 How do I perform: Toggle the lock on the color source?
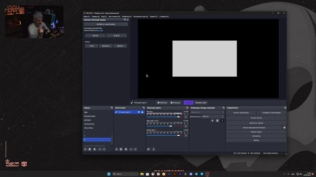[142, 112]
